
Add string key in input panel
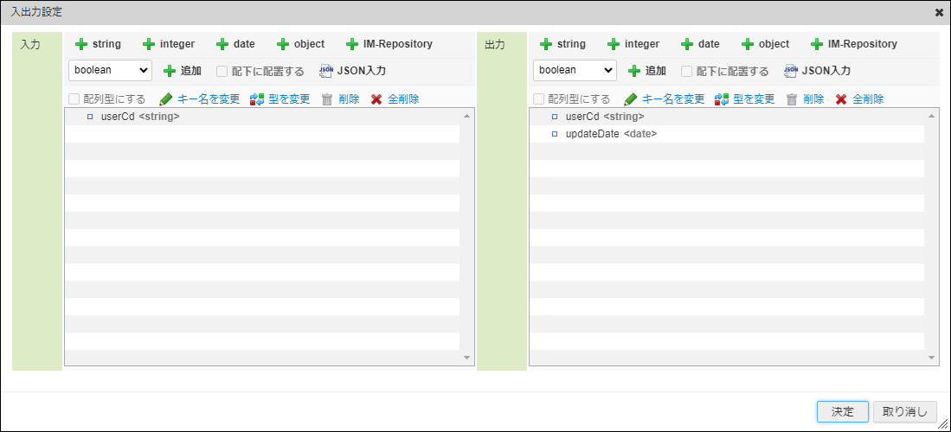pyautogui.click(x=98, y=44)
